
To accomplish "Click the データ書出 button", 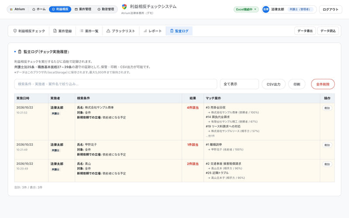I will (x=305, y=31).
